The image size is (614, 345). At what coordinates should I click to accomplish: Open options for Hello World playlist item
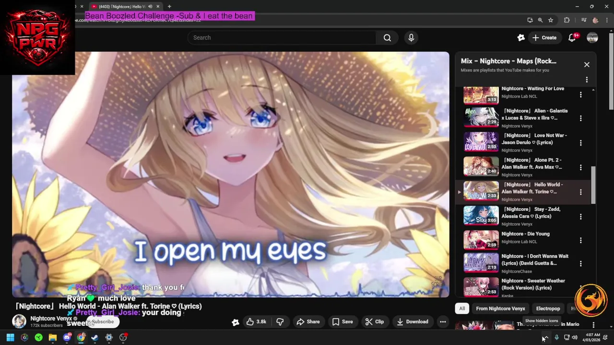(580, 192)
